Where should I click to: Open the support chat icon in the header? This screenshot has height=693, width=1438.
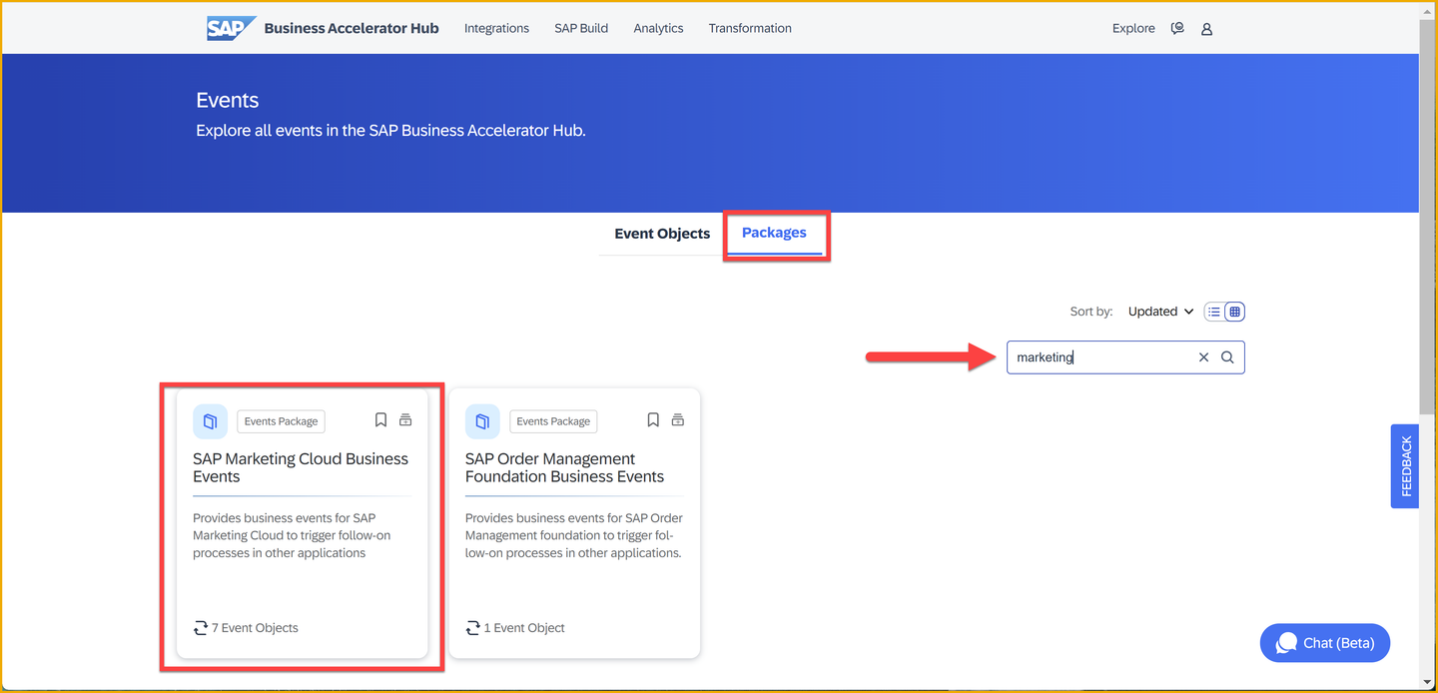click(x=1177, y=28)
